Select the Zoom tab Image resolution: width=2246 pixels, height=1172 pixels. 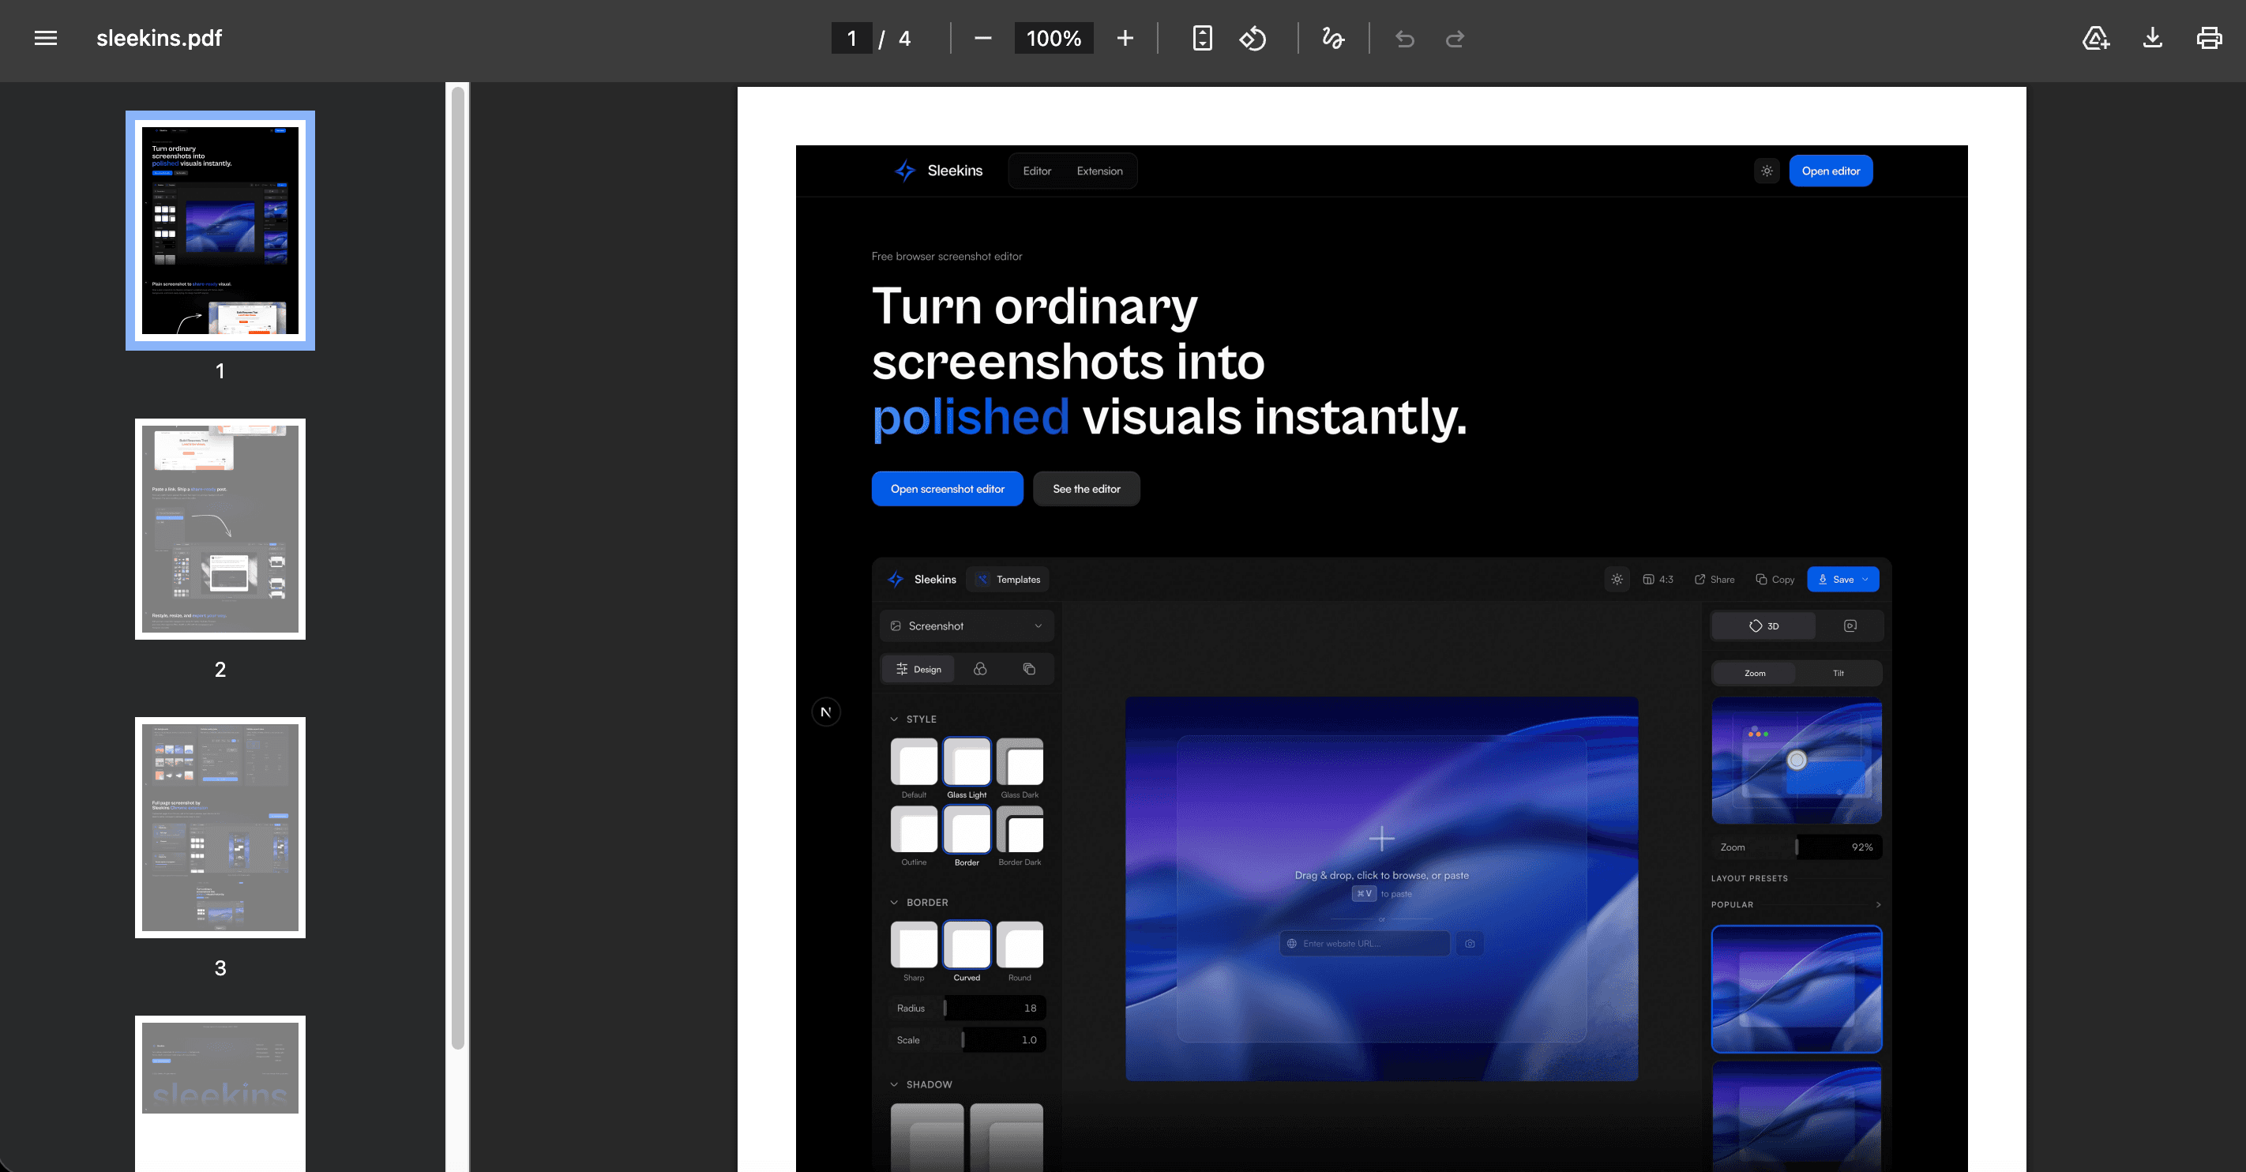1754,673
